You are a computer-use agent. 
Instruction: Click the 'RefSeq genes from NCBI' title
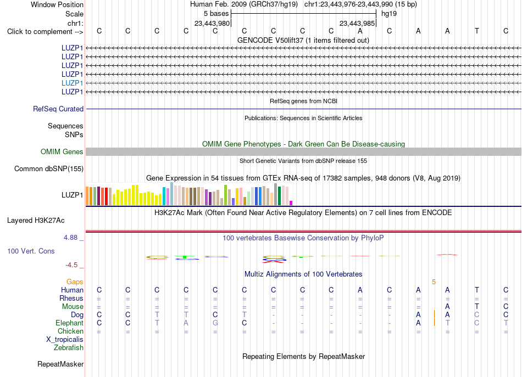[303, 101]
